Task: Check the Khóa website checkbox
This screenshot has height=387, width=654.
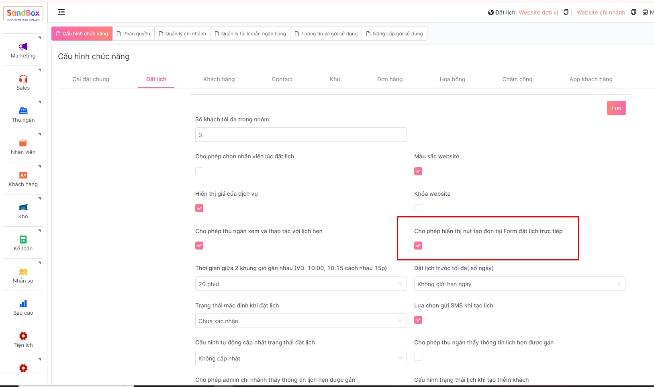Action: (x=418, y=208)
